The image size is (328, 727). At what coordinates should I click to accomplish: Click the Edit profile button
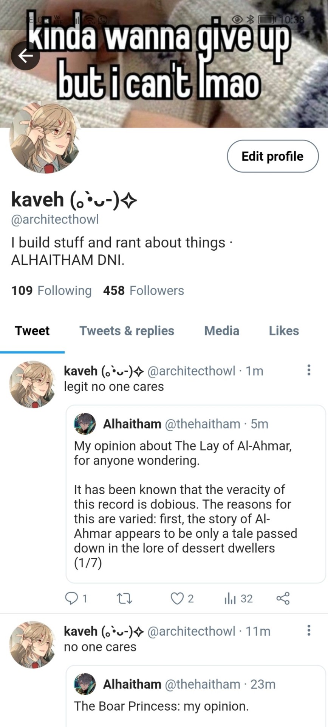point(272,156)
